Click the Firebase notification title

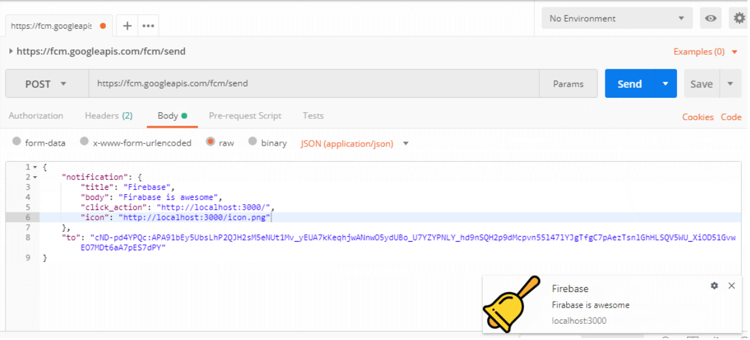coord(570,289)
